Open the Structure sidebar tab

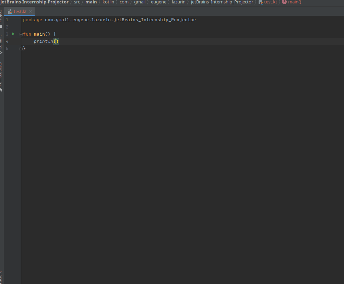pos(1,276)
